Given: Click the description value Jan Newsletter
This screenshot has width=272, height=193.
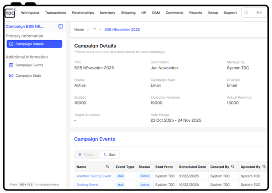Looking at the screenshot, I should tap(164, 68).
